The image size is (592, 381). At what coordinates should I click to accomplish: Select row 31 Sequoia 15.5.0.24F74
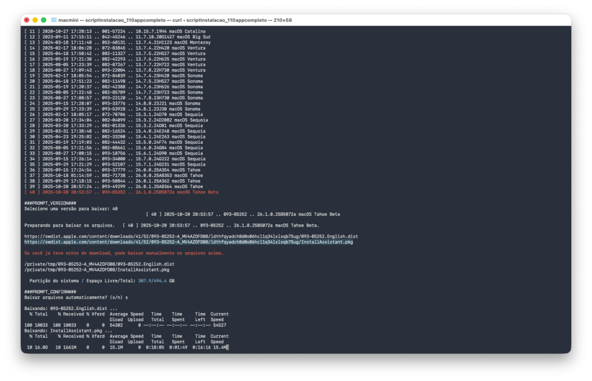click(x=114, y=142)
